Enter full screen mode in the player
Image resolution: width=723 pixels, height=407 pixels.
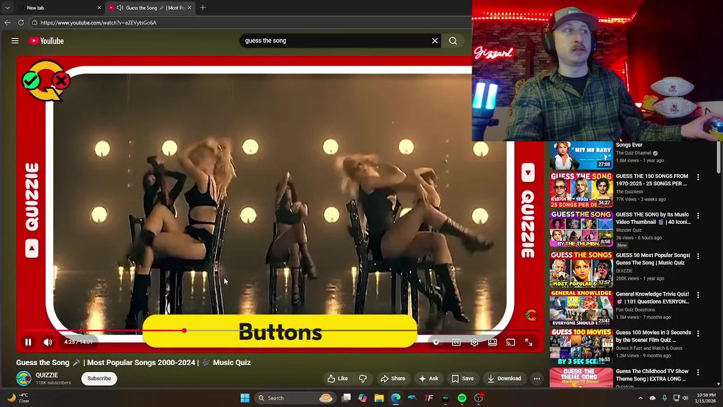(x=529, y=342)
